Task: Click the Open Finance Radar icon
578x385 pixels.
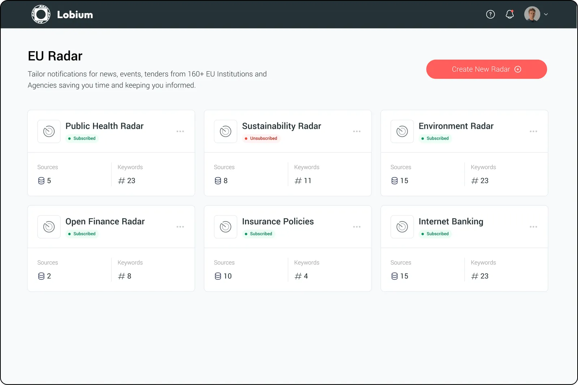Action: click(x=49, y=227)
